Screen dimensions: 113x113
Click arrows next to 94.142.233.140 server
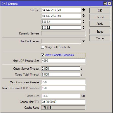pyautogui.click(x=83, y=16)
